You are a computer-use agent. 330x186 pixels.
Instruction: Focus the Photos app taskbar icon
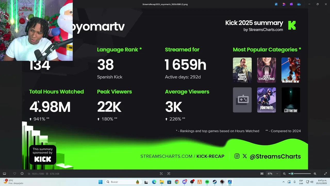[230, 182]
